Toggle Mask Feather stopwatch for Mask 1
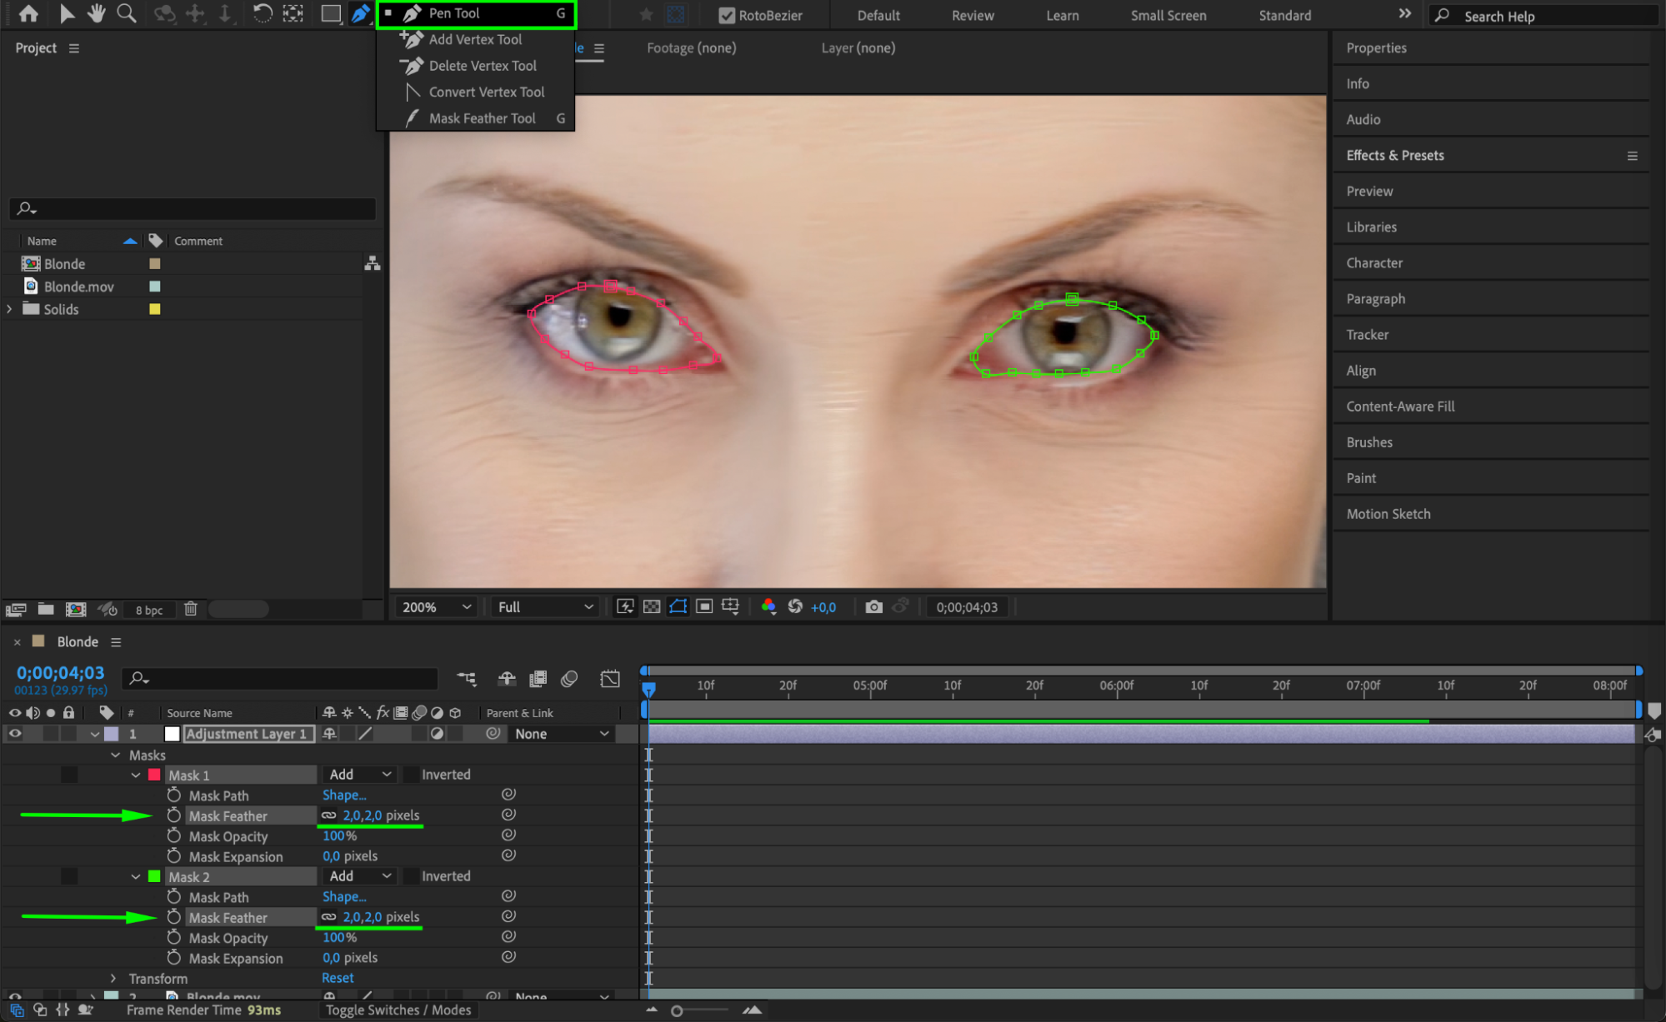Screen dimensions: 1666x1022 point(173,815)
